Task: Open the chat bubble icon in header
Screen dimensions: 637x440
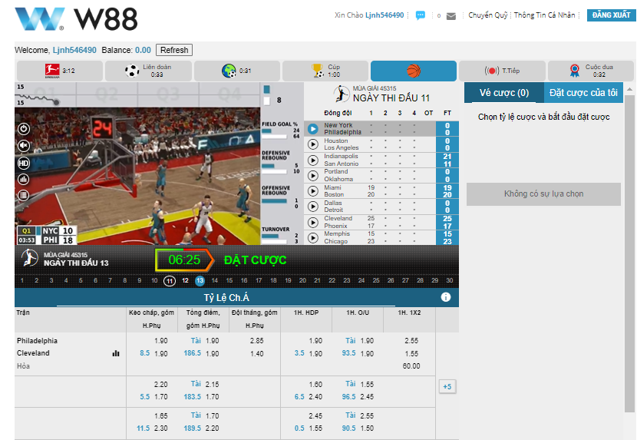Action: tap(421, 15)
